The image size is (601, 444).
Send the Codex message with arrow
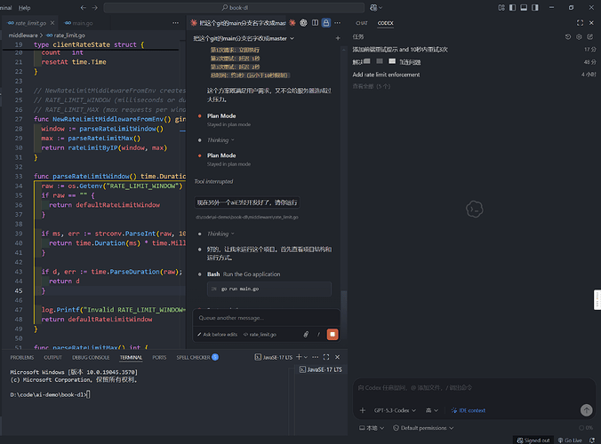point(586,410)
